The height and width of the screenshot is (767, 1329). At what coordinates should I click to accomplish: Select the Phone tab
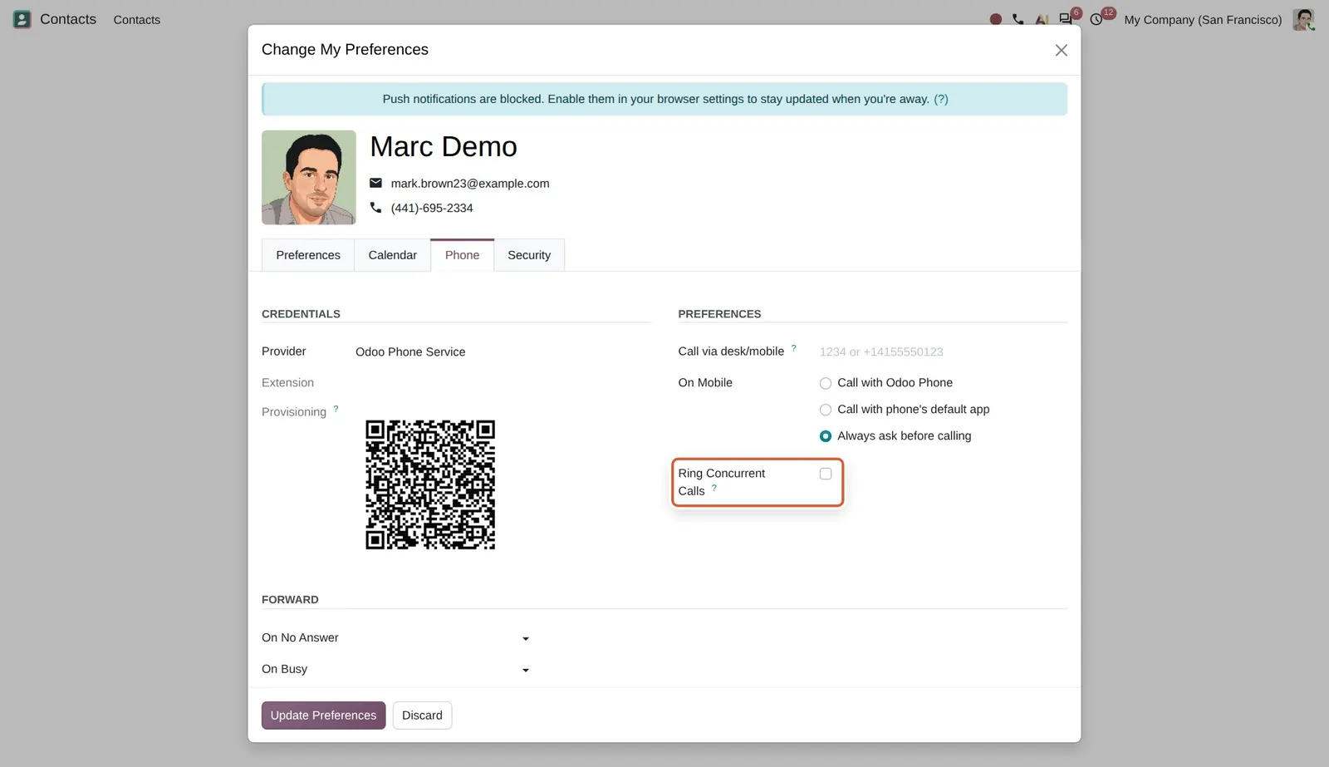coord(462,255)
